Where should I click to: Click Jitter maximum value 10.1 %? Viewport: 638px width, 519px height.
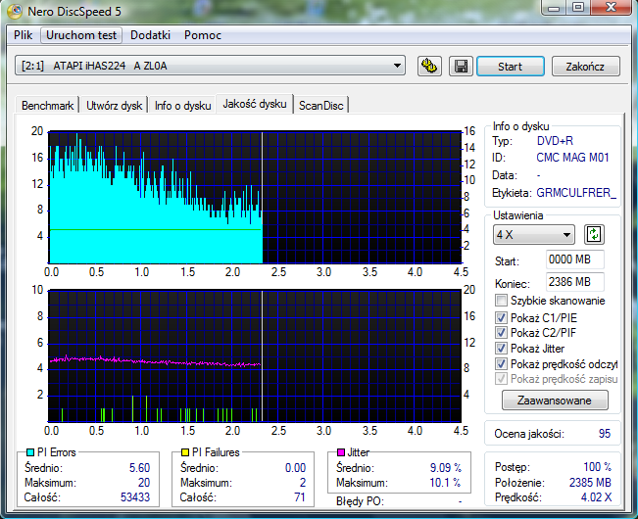(x=445, y=483)
